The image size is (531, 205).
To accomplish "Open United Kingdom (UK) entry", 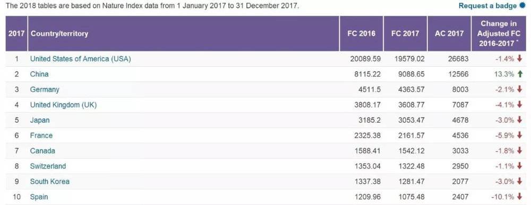I will tap(63, 105).
